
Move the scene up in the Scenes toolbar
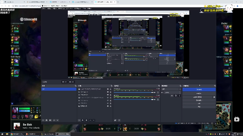click(54, 120)
